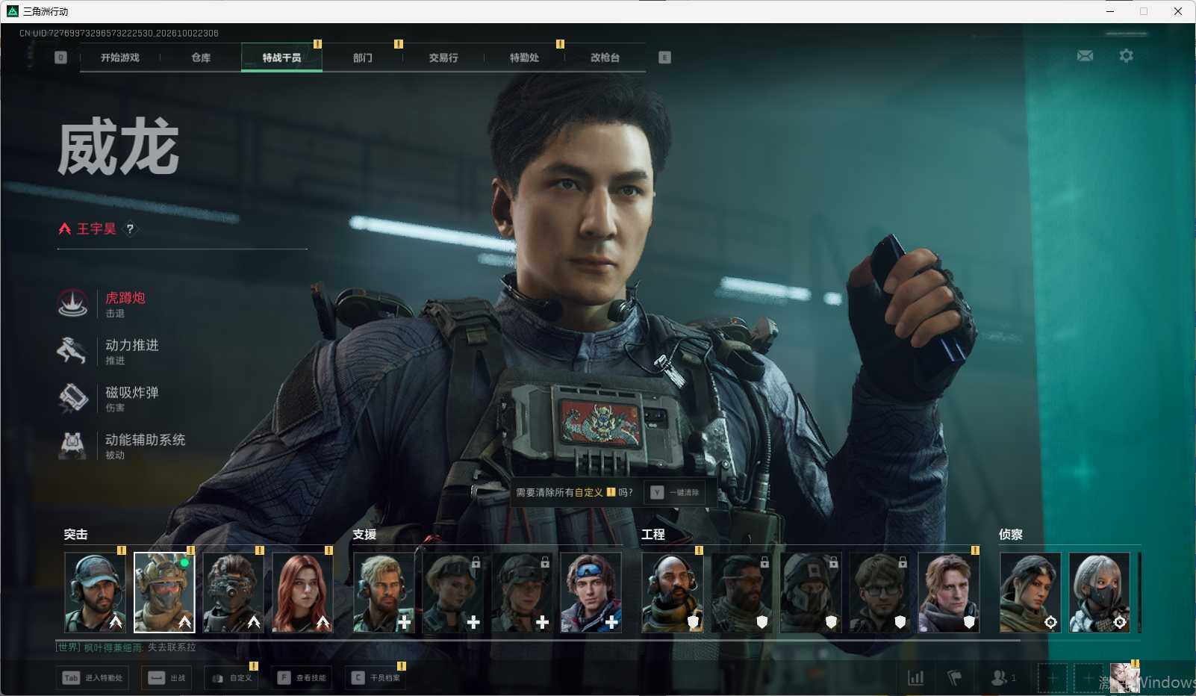Select the silver-haired masked recon operator portrait
Viewport: 1196px width, 696px height.
coord(1099,592)
